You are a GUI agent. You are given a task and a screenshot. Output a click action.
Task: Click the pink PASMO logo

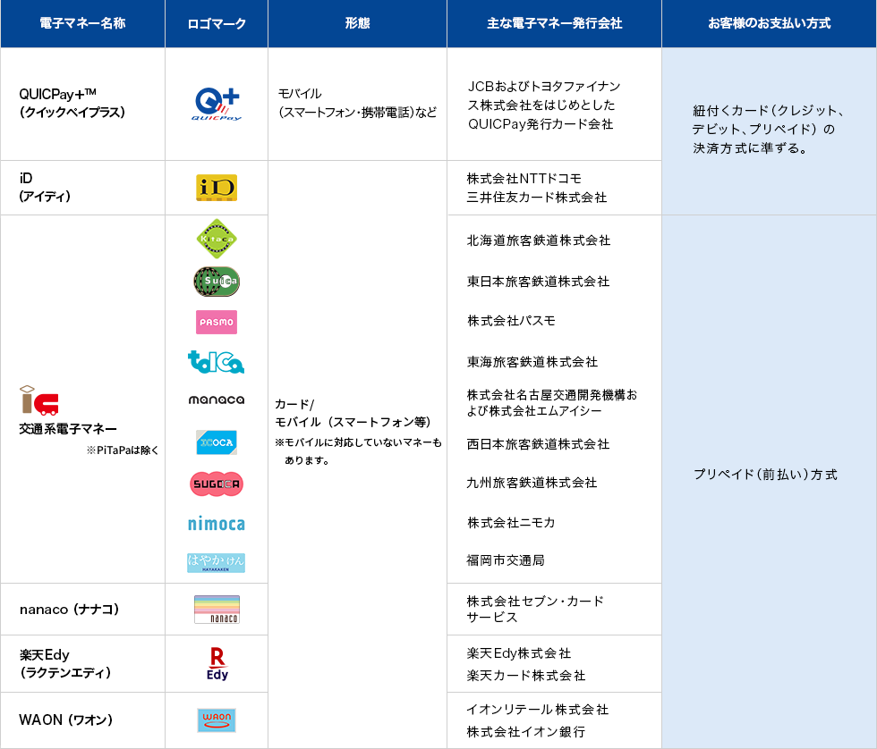click(217, 323)
